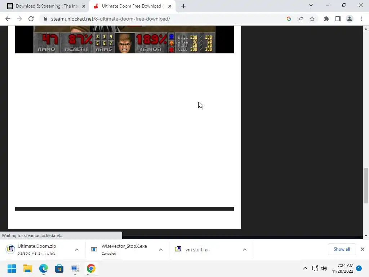Open a new tab
Viewport: 369px width, 277px height.
(x=183, y=6)
